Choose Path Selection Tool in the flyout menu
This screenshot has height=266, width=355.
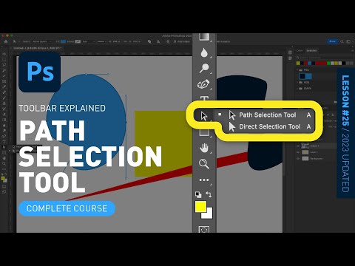pos(268,115)
